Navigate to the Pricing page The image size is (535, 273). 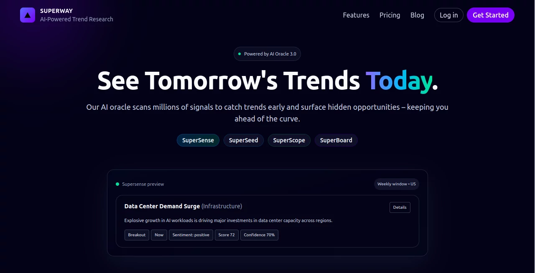click(390, 15)
